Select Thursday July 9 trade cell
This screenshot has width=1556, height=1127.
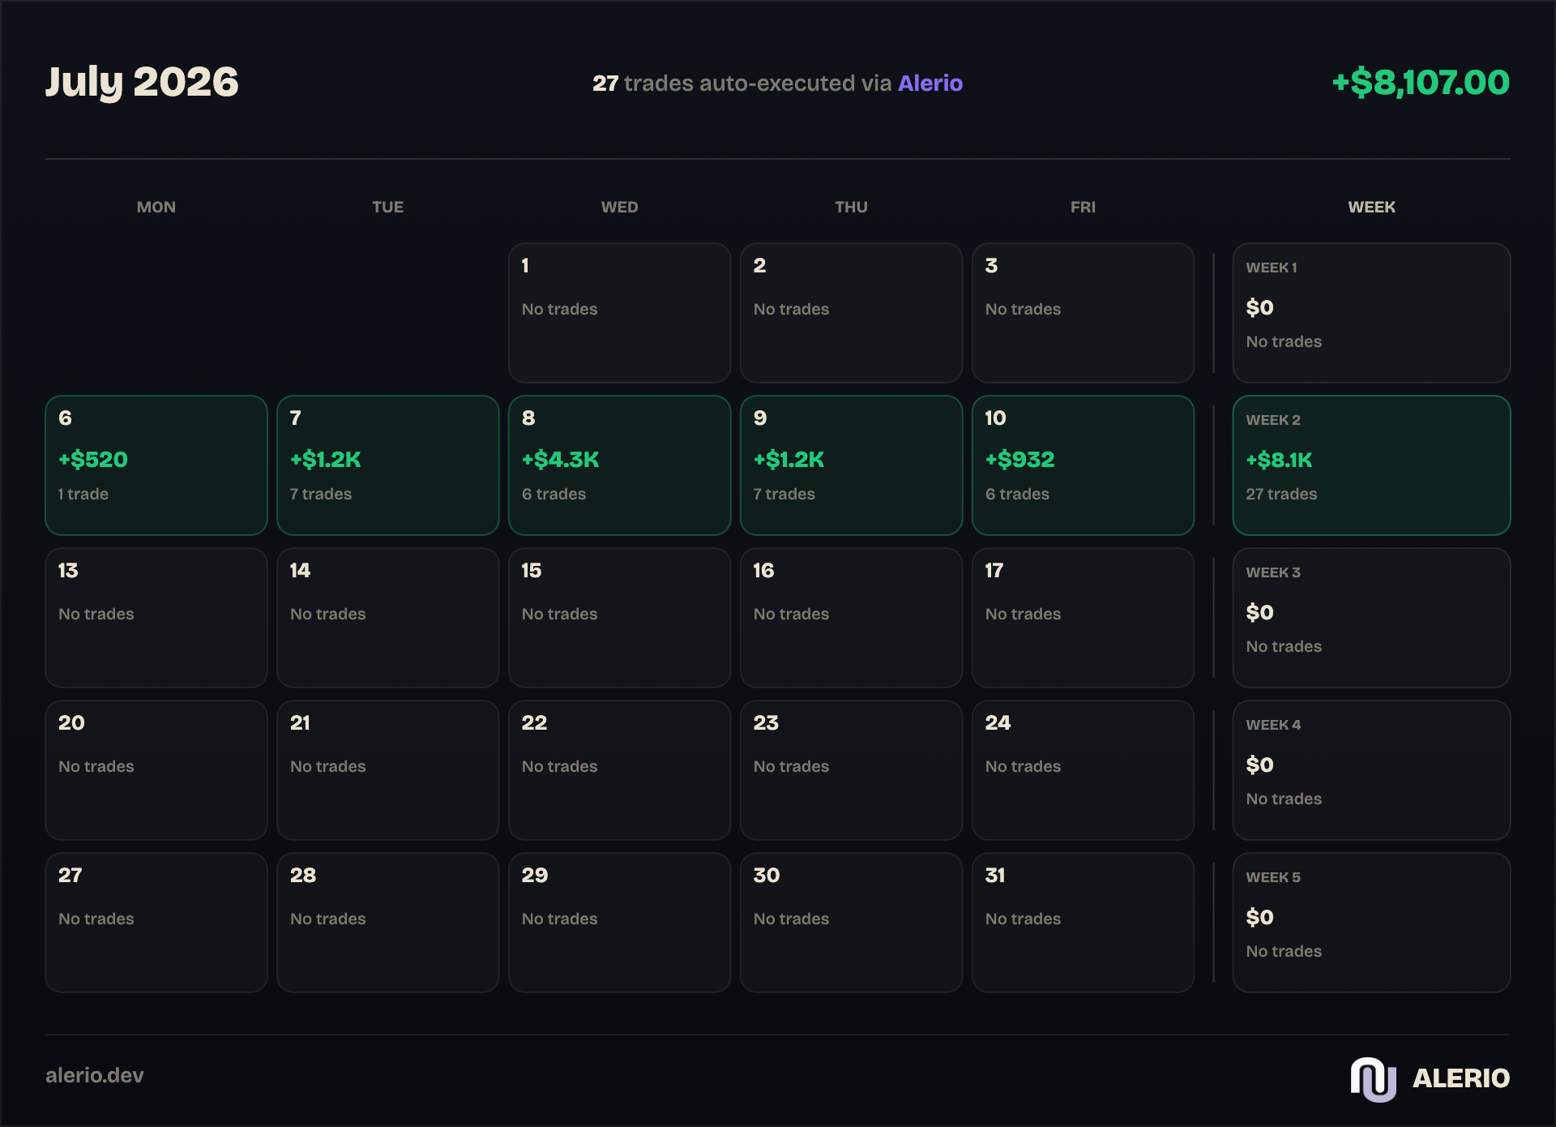(852, 465)
